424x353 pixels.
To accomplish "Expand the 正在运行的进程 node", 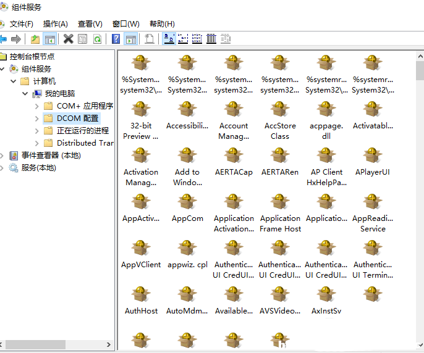I will [37, 131].
